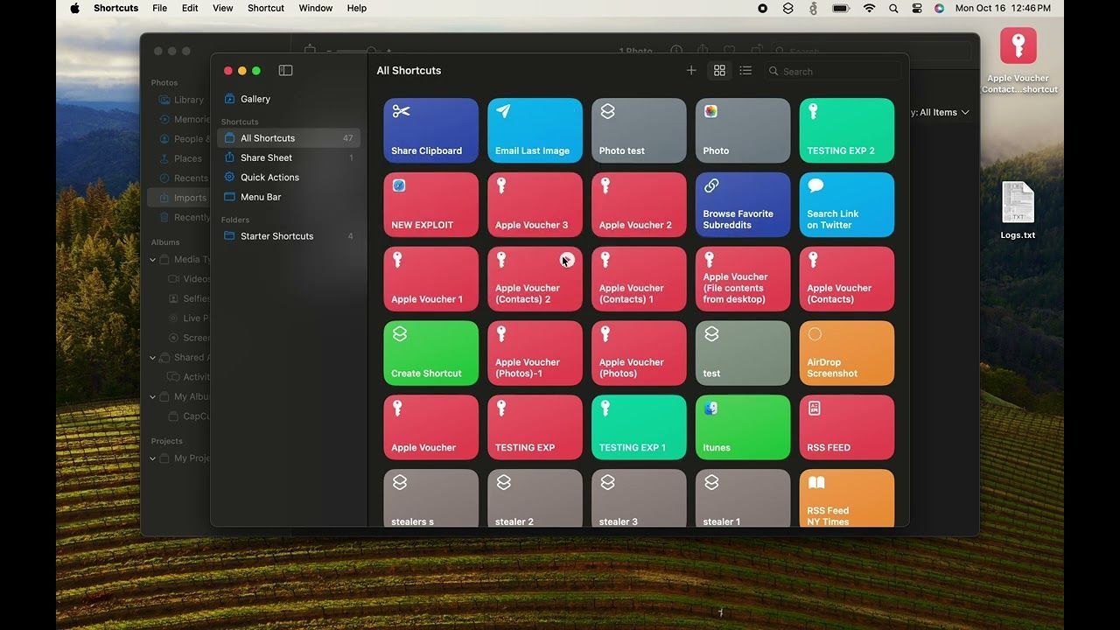1120x630 pixels.
Task: Click the Email Last Image shortcut tile
Action: coord(535,130)
